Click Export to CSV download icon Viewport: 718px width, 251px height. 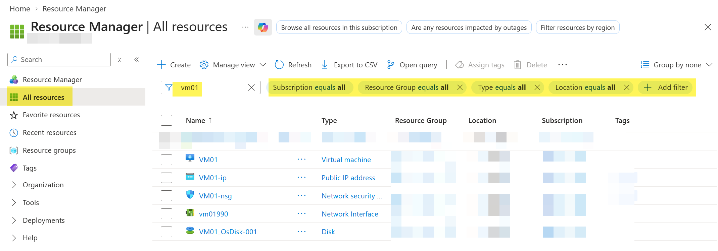click(325, 65)
